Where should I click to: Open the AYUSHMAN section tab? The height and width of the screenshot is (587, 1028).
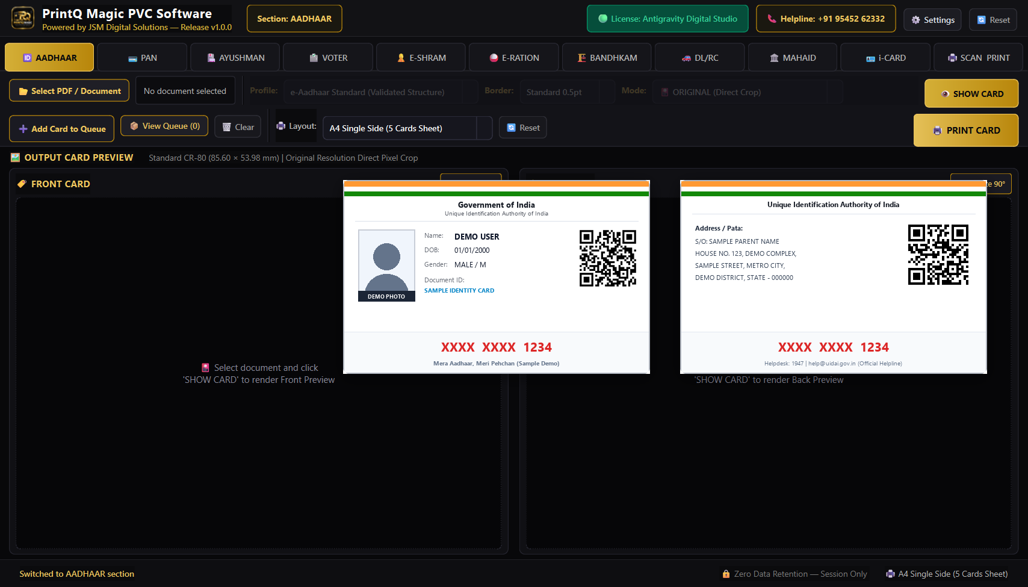click(235, 58)
